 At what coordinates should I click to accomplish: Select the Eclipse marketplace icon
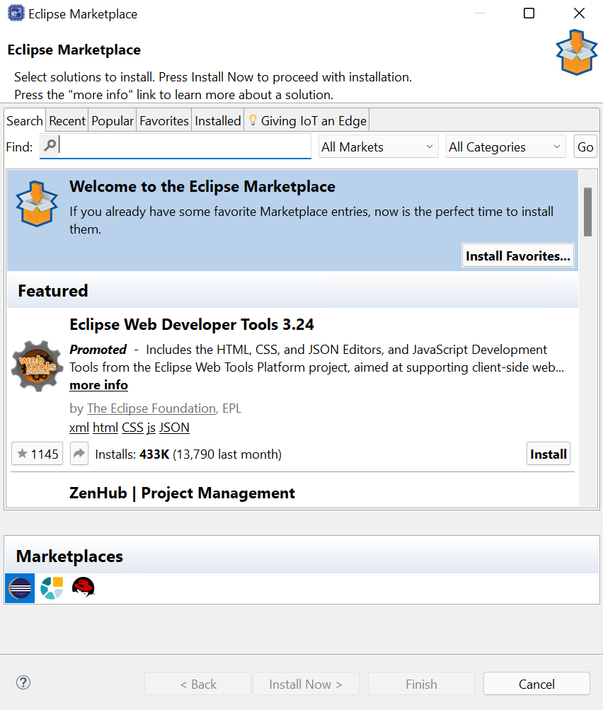[20, 588]
